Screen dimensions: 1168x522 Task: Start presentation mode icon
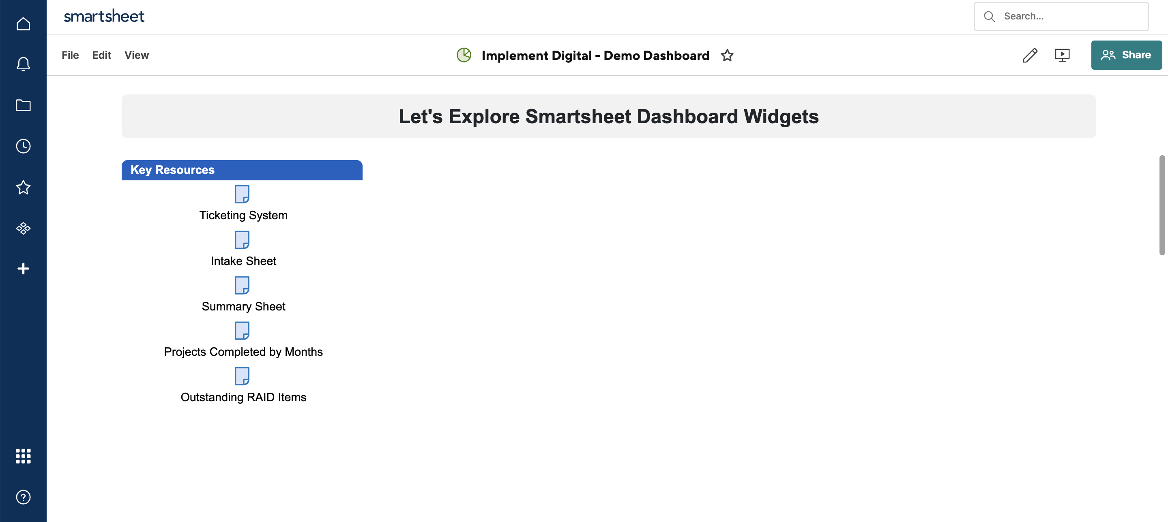point(1062,55)
